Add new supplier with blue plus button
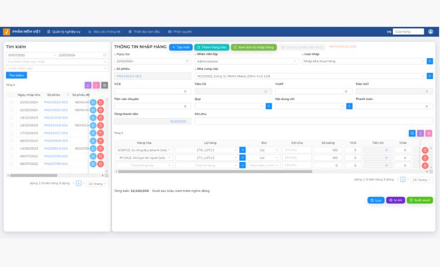This screenshot has height=267, width=440. tap(429, 76)
